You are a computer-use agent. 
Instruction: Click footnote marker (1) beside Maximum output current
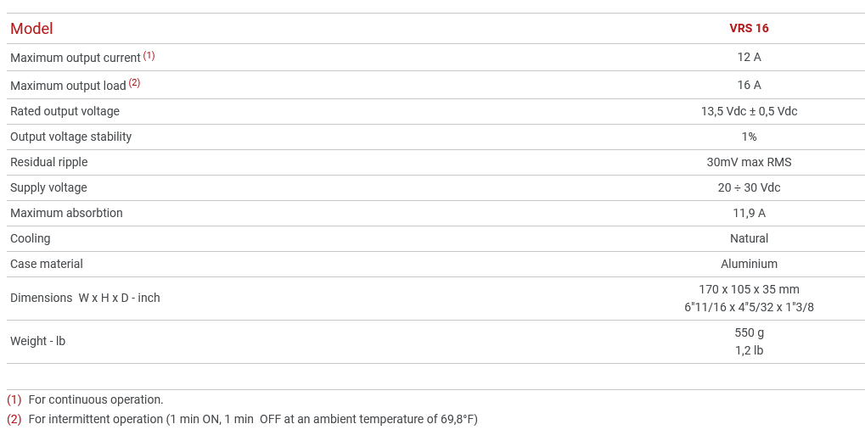pyautogui.click(x=149, y=56)
